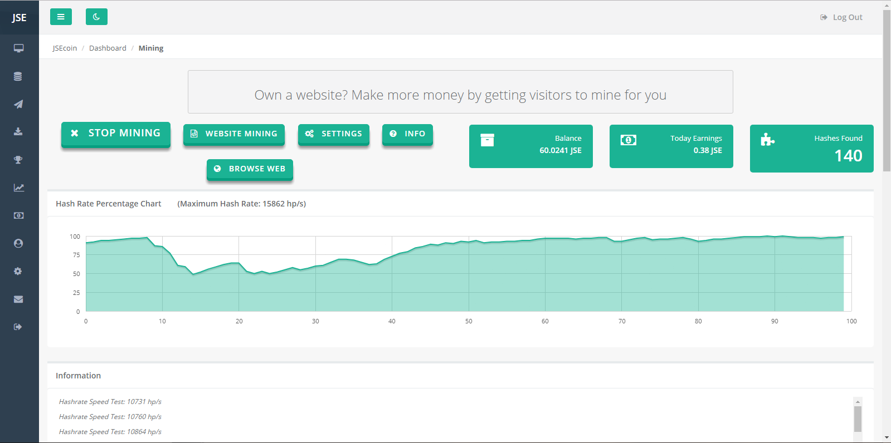
Task: Open the dashboard monitor sidebar icon
Action: point(18,48)
